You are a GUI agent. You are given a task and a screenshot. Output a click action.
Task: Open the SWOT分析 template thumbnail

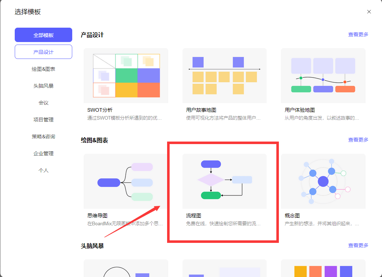[126, 75]
